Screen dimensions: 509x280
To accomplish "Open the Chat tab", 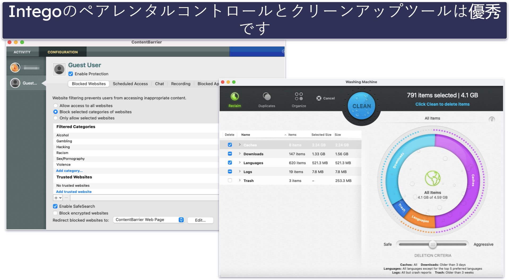I will [x=159, y=84].
